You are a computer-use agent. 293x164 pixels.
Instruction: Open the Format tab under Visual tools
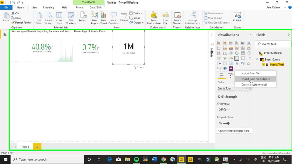coord(80,8)
